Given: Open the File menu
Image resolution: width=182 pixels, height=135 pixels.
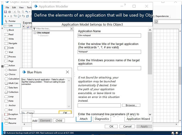Looking at the screenshot, I should click(x=7, y=7).
